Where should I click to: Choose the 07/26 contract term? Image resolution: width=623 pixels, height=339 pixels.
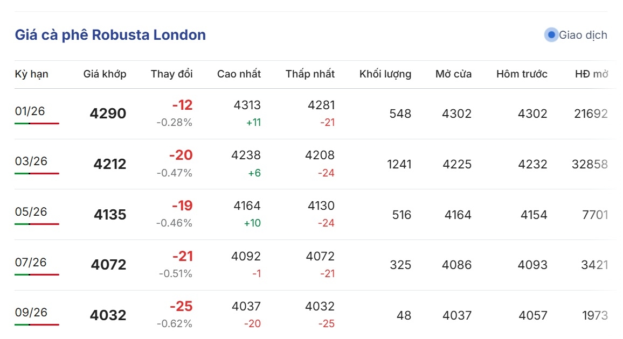pos(31,263)
